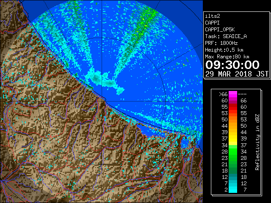
Task: Click the 09:30:00 timestamp
Action: tap(232, 65)
